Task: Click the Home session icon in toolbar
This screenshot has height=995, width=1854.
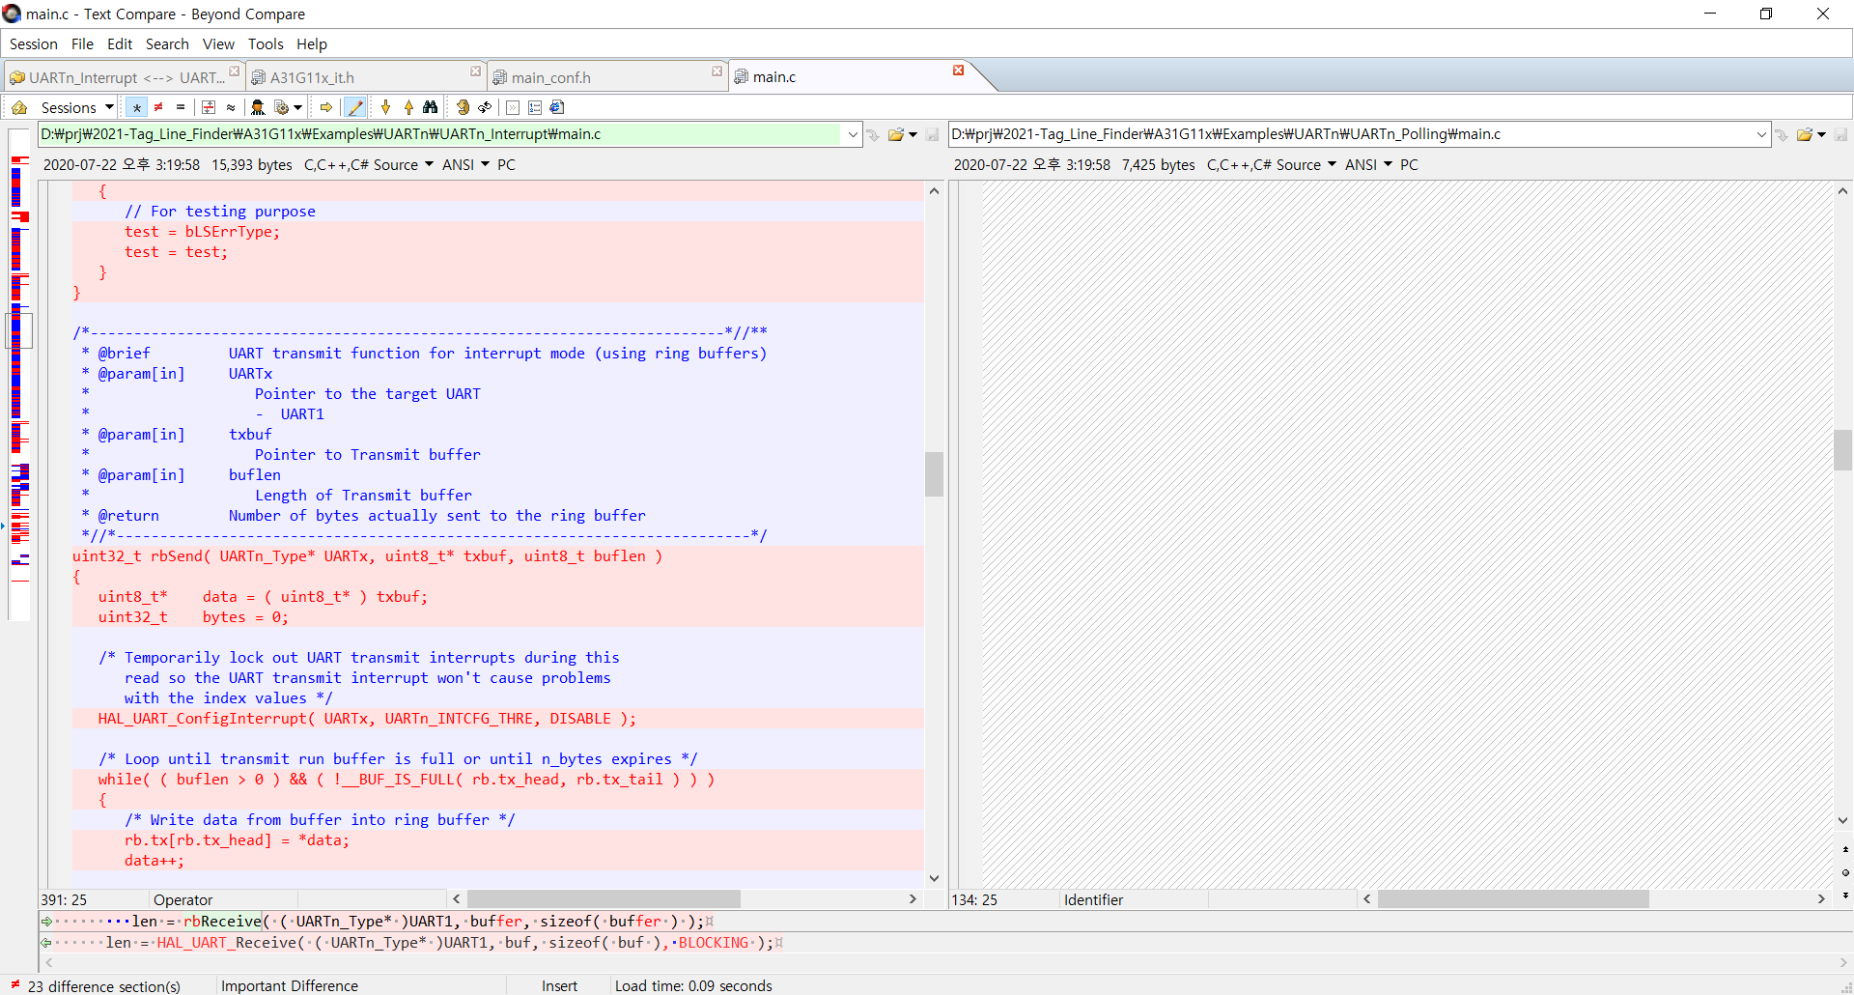Action: coord(19,107)
